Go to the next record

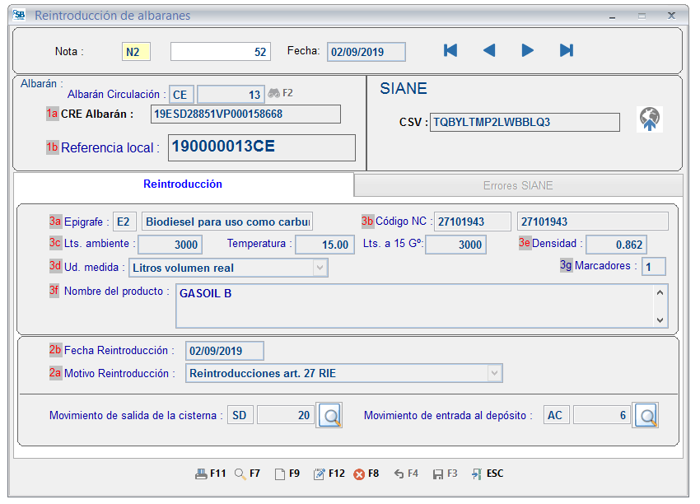(527, 51)
